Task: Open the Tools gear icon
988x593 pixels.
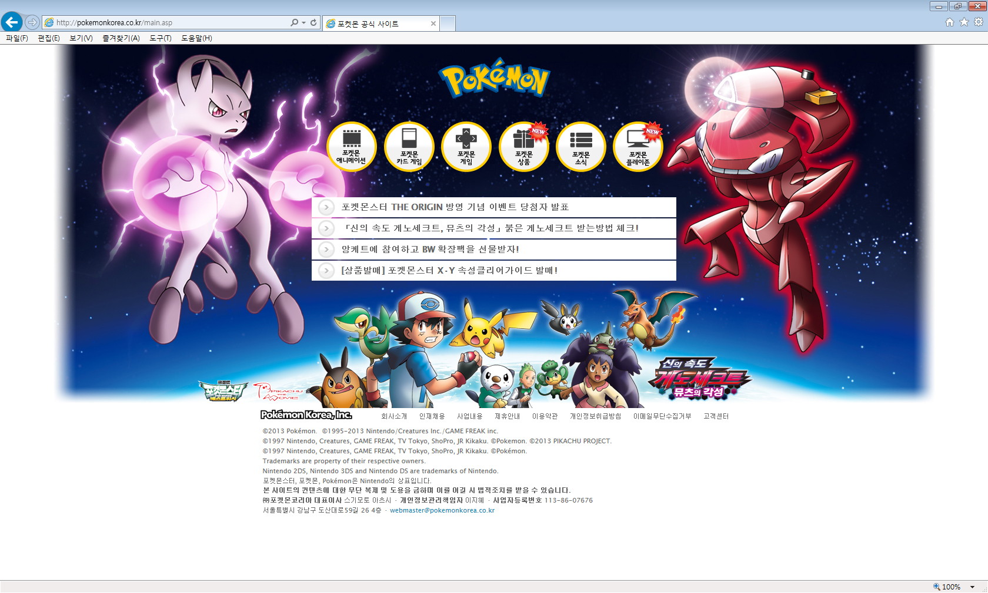Action: click(x=979, y=22)
